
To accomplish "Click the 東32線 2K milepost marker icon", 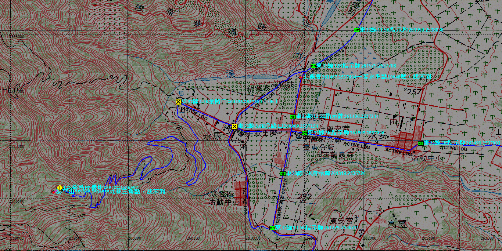I will pyautogui.click(x=420, y=143).
